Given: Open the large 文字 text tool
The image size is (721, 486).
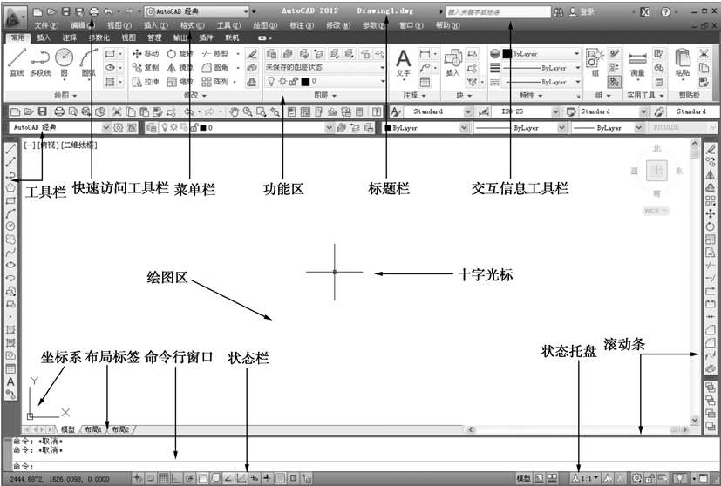Looking at the screenshot, I should (404, 64).
